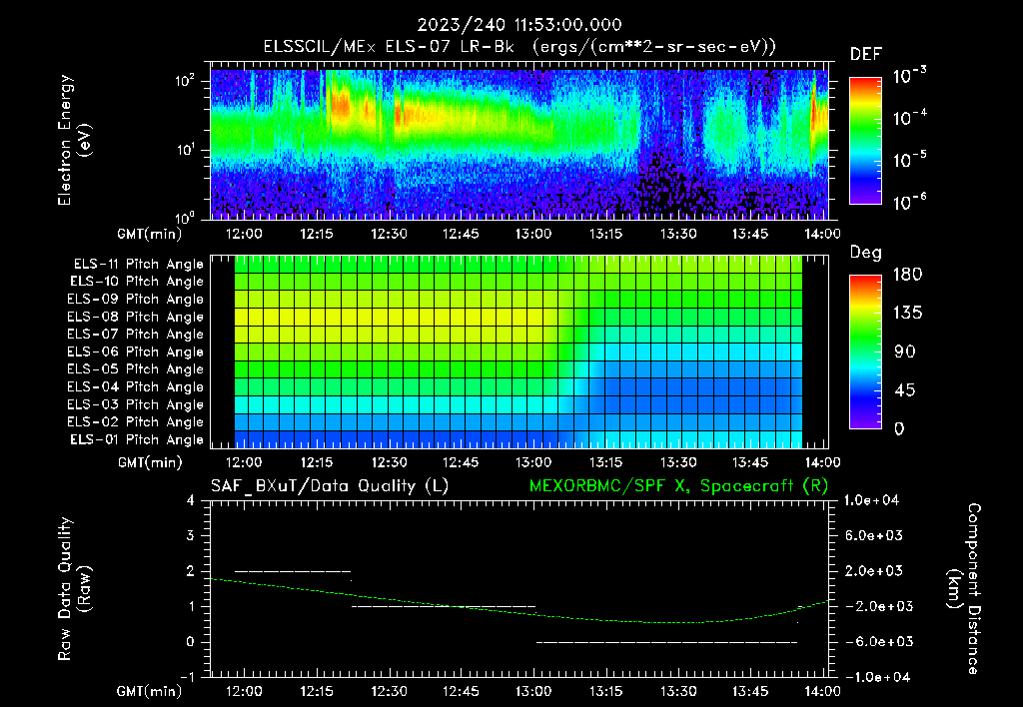Screen dimensions: 1023x707
Task: Click 13:30 tick under the pitch angle panel
Action: (678, 462)
